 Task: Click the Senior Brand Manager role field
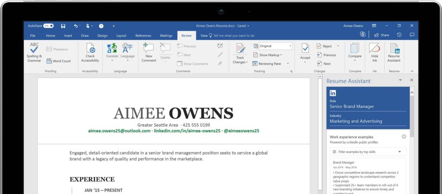pos(368,106)
